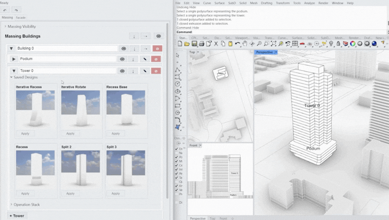The width and height of the screenshot is (389, 220).
Task: Click the color wheel Properties icon
Action: tap(353, 44)
